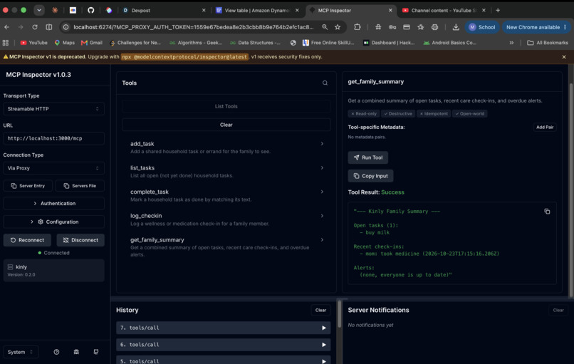Click the List Tools button
The image size is (574, 364).
pos(226,106)
